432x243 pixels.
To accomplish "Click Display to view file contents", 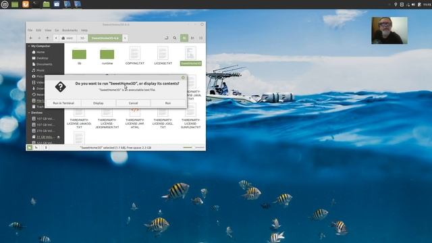I will click(x=99, y=103).
